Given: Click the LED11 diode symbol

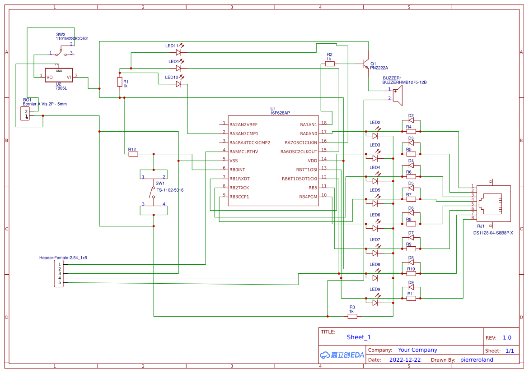Looking at the screenshot, I should coord(178,52).
